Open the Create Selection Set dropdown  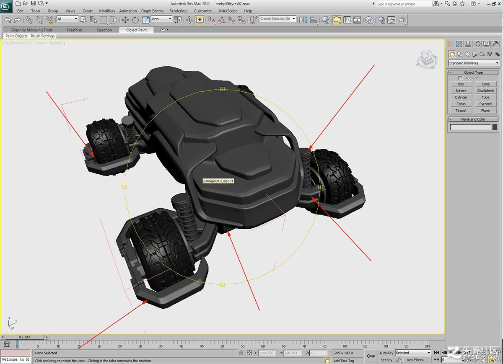[x=277, y=19]
